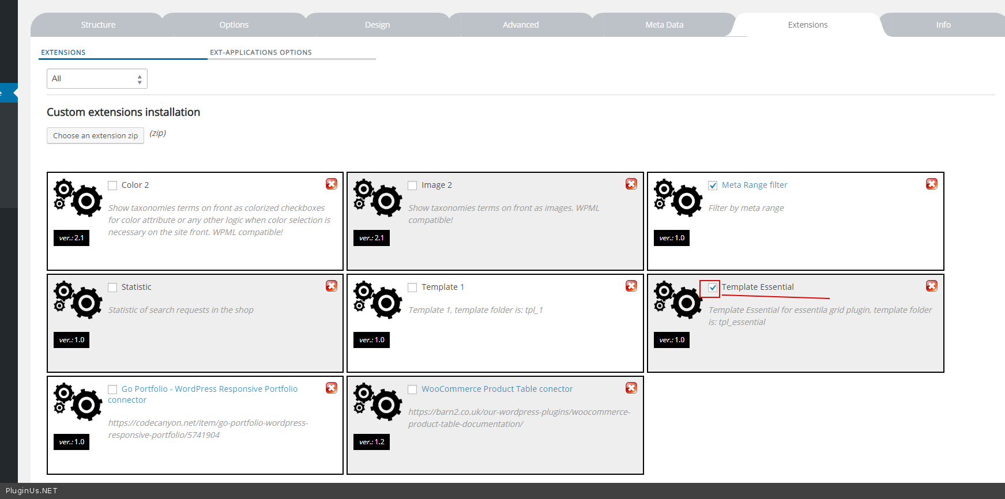Uncheck the Meta Range filter checkbox
The width and height of the screenshot is (1005, 499).
pyautogui.click(x=713, y=186)
